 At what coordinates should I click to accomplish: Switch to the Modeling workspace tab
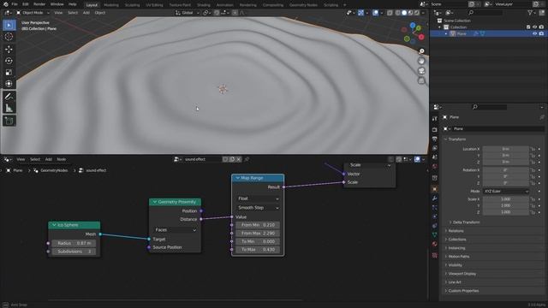[x=111, y=5]
